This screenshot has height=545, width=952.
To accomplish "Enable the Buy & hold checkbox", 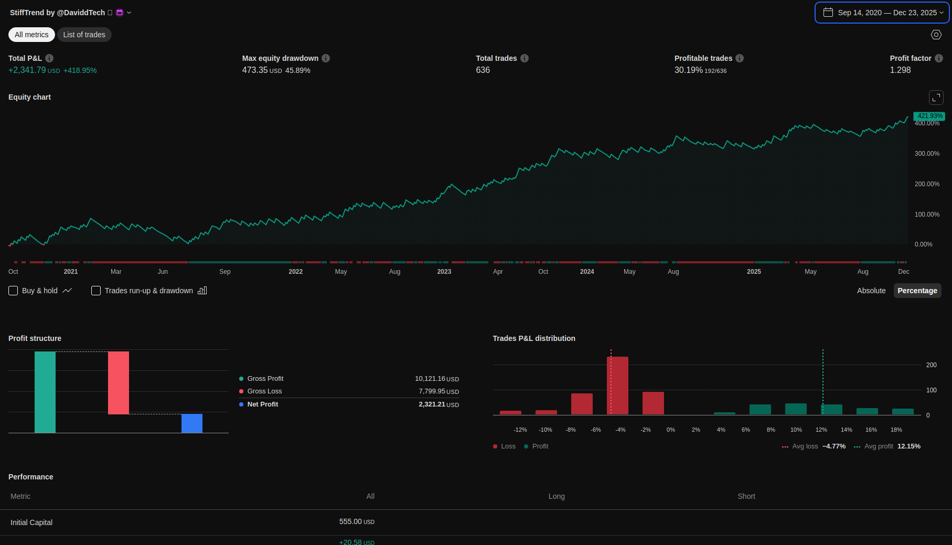I will point(13,291).
